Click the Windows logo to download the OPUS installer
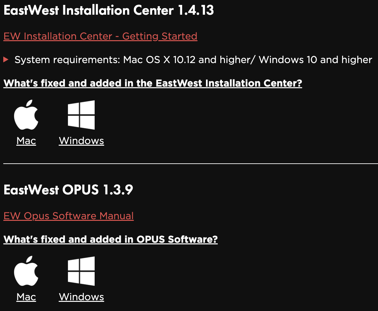Viewport: 378px width, 311px height. (81, 271)
